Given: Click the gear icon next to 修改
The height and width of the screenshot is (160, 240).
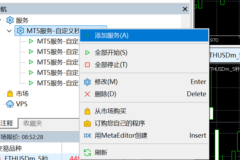Looking at the screenshot, I should (87, 82).
